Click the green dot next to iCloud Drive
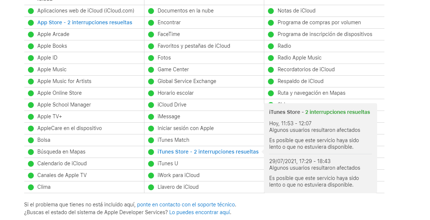The image size is (430, 220). point(151,105)
